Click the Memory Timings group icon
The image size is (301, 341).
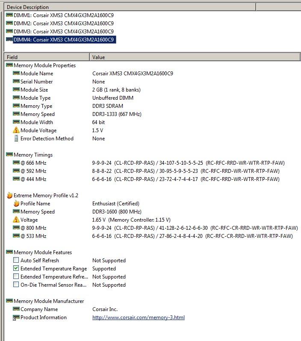[9, 154]
